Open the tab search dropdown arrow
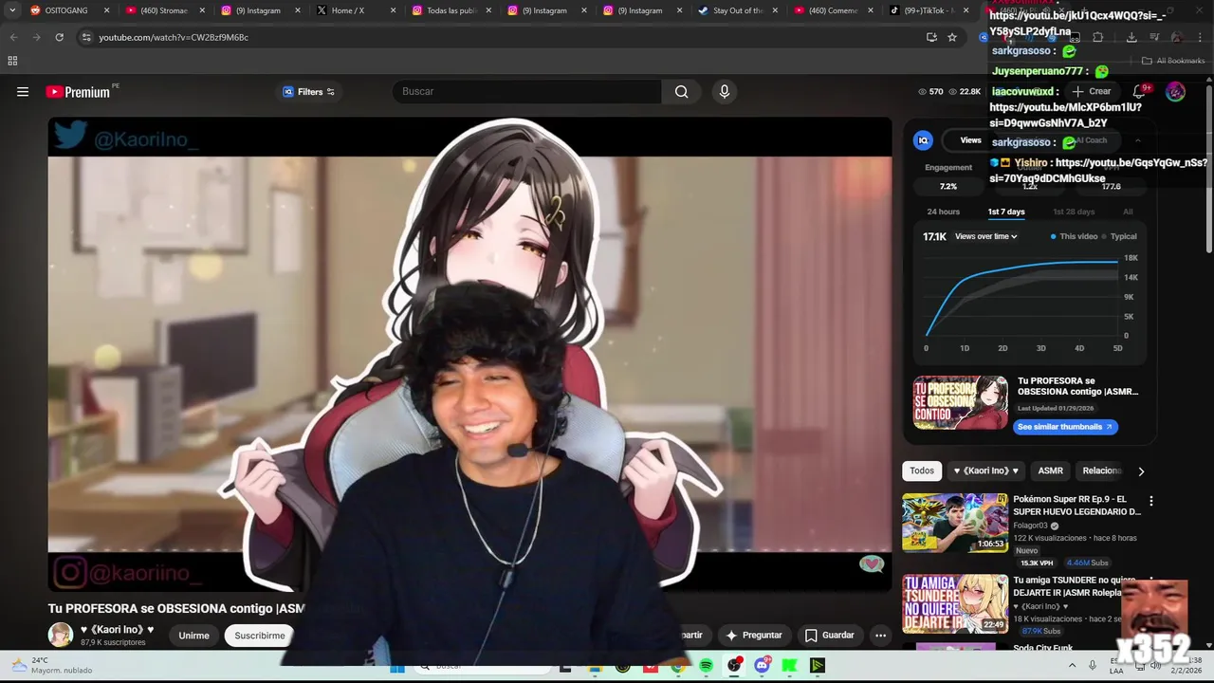The width and height of the screenshot is (1214, 683). coord(12,10)
